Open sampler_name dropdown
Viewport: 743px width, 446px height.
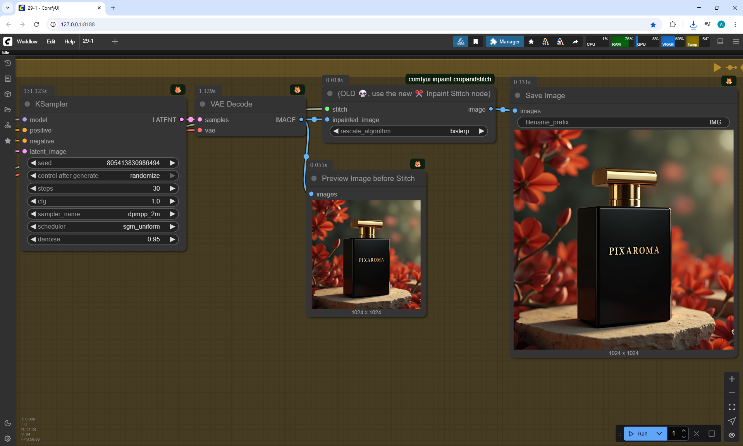pyautogui.click(x=103, y=214)
